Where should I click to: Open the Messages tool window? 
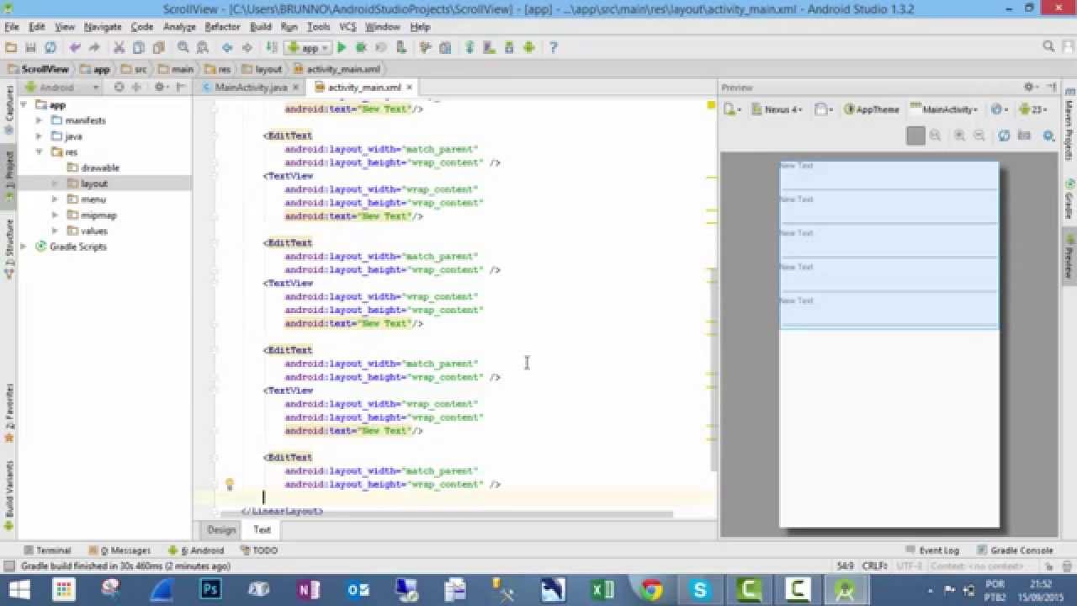[119, 550]
